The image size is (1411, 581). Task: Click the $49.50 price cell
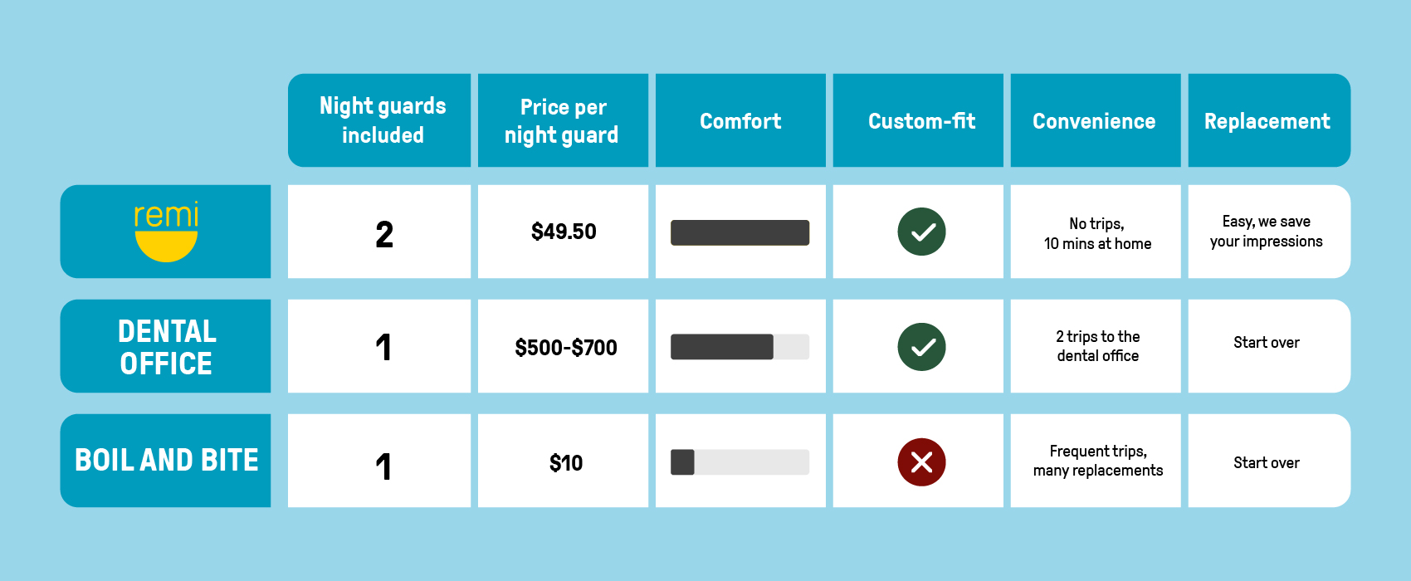[563, 232]
